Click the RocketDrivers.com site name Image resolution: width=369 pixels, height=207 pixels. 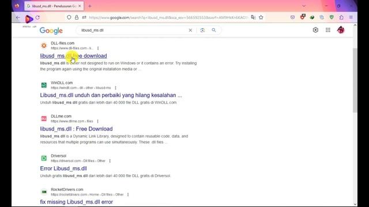click(67, 189)
